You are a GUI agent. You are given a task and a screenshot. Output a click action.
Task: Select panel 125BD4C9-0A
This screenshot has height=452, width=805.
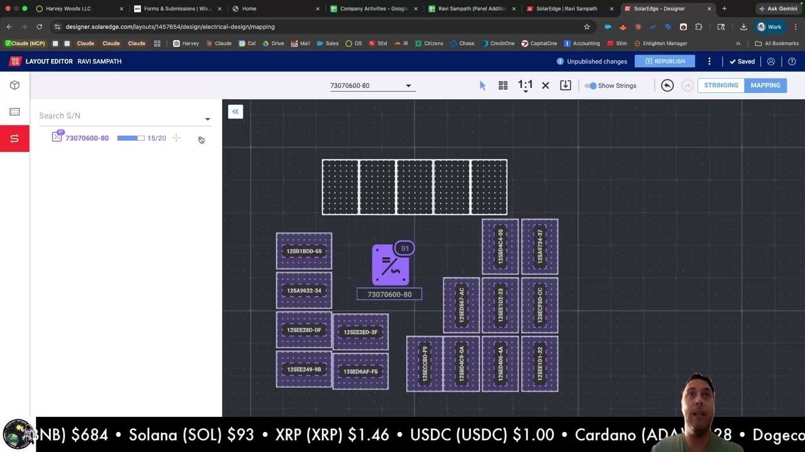click(462, 364)
